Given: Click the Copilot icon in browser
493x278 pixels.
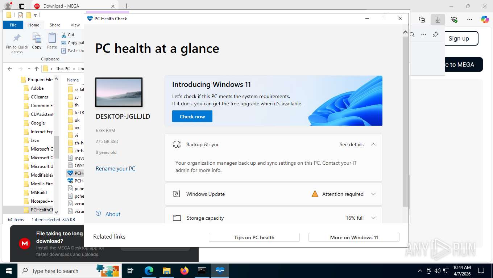Looking at the screenshot, I should click(x=485, y=20).
